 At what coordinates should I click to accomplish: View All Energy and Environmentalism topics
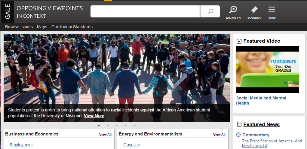pyautogui.click(x=219, y=135)
